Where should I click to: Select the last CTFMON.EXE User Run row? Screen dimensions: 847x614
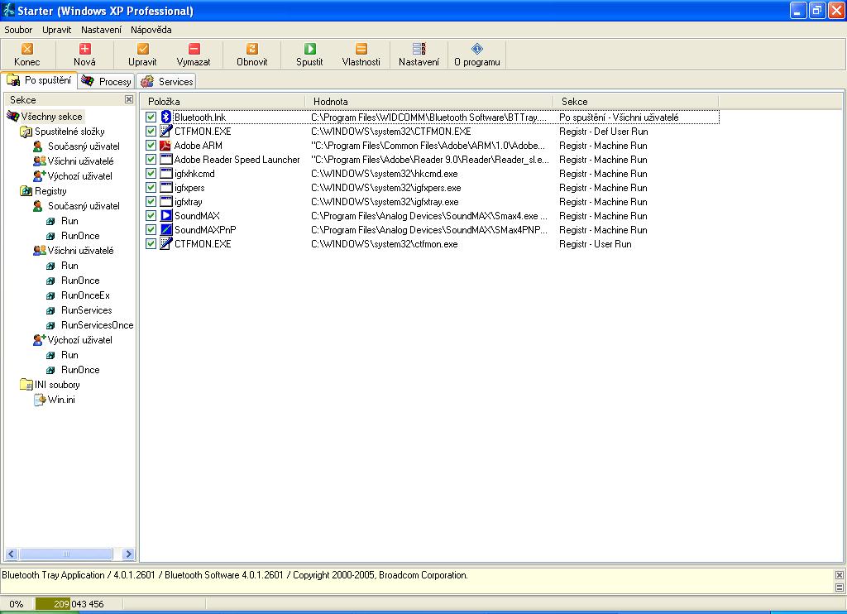coord(430,244)
